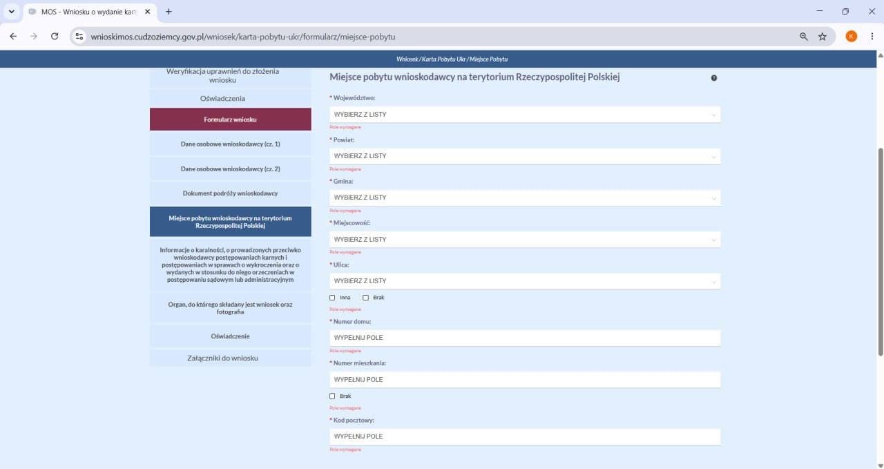Check the Inna checkbox under Ulica
This screenshot has width=884, height=469.
(x=332, y=298)
